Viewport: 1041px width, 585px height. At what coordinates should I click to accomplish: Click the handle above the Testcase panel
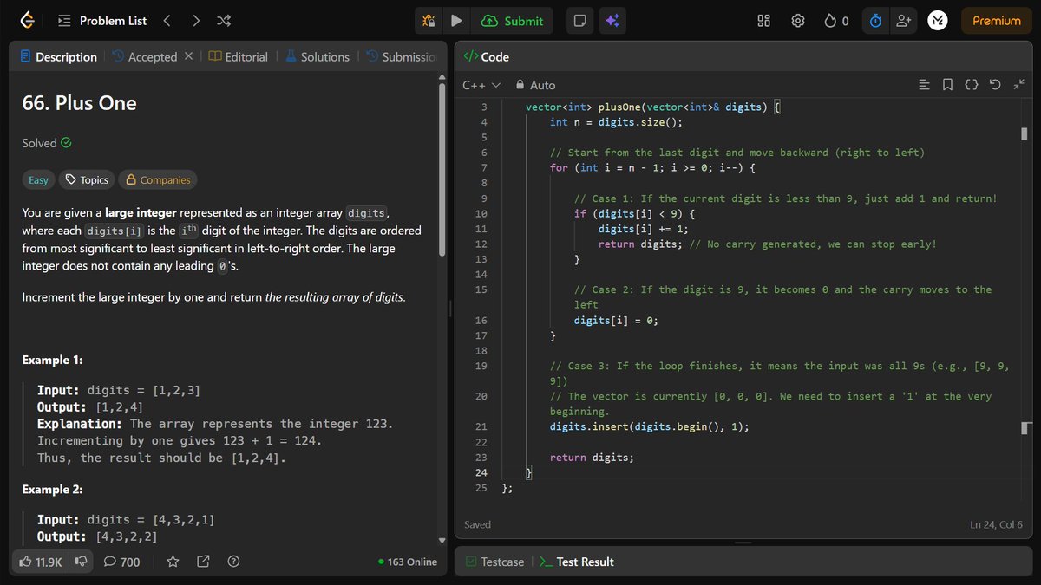pyautogui.click(x=743, y=543)
